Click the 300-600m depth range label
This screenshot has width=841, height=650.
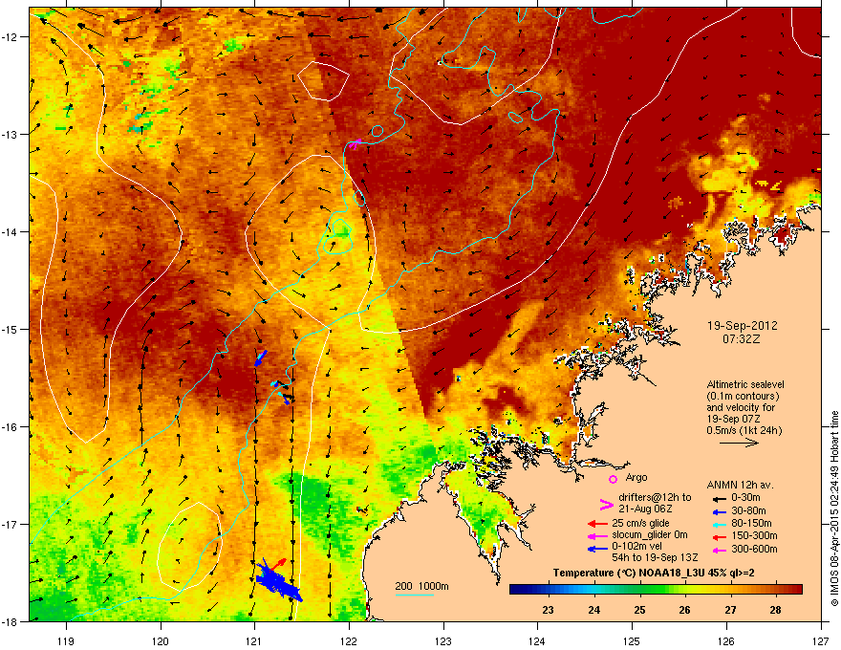pyautogui.click(x=754, y=550)
